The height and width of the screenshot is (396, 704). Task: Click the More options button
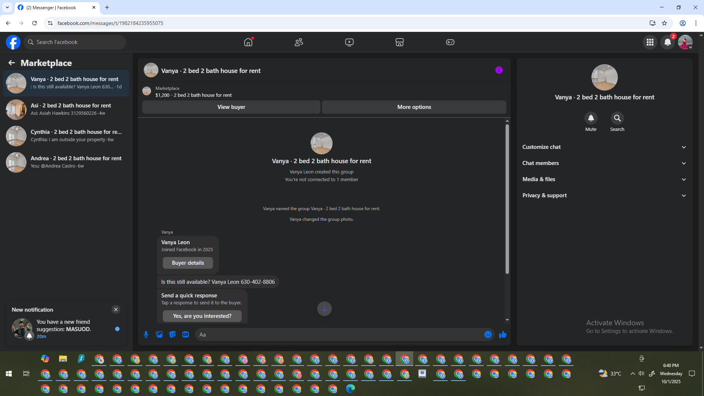click(414, 107)
